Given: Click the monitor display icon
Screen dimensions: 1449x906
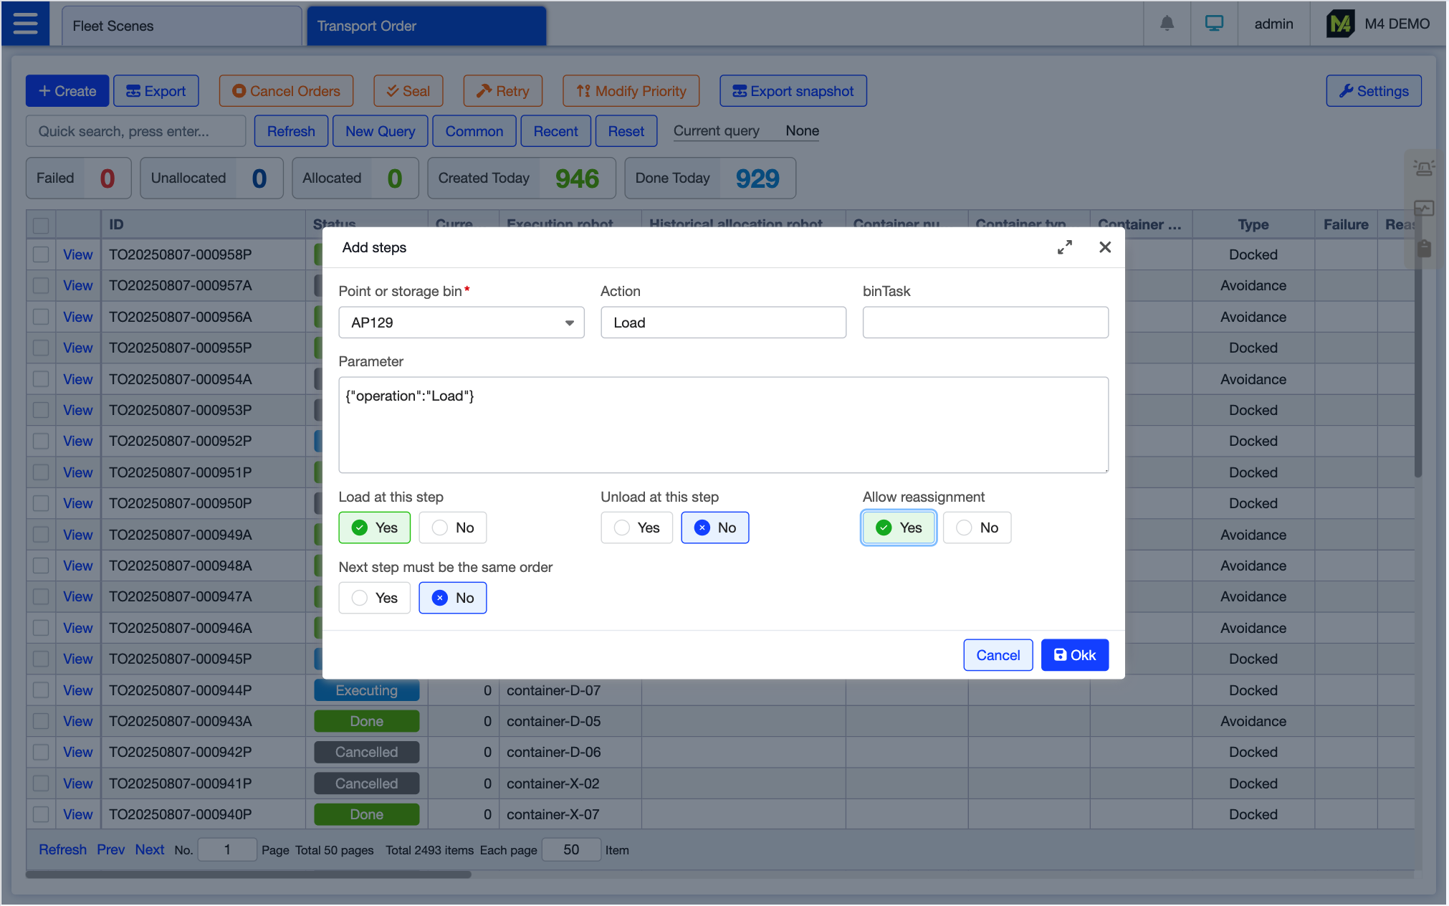Looking at the screenshot, I should pos(1214,24).
